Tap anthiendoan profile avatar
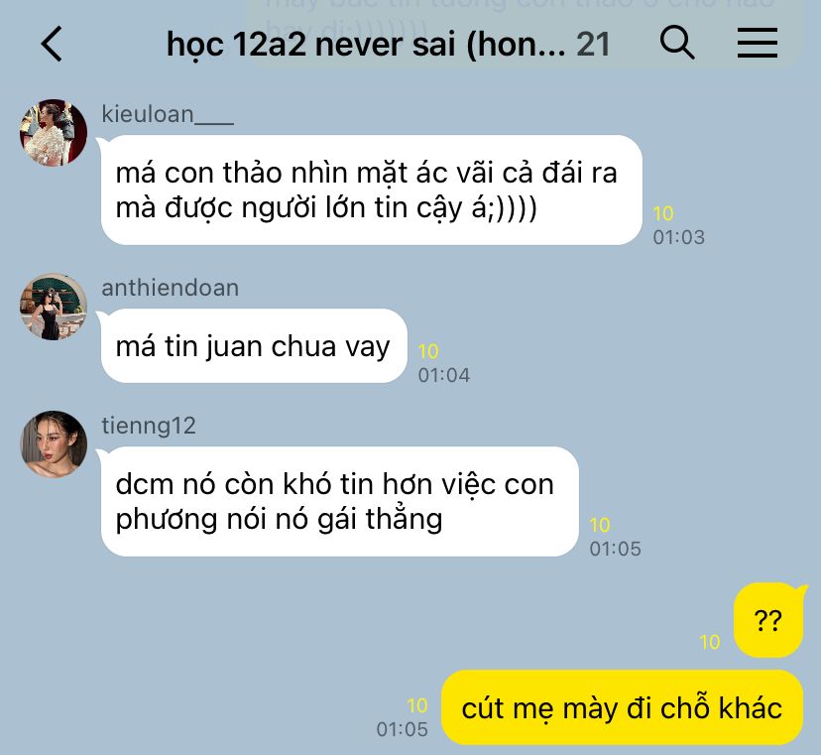 [x=54, y=307]
